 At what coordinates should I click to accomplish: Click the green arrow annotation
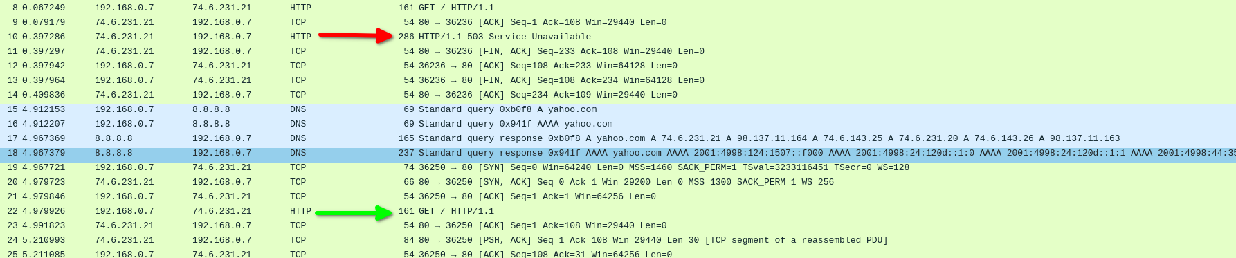coord(354,213)
